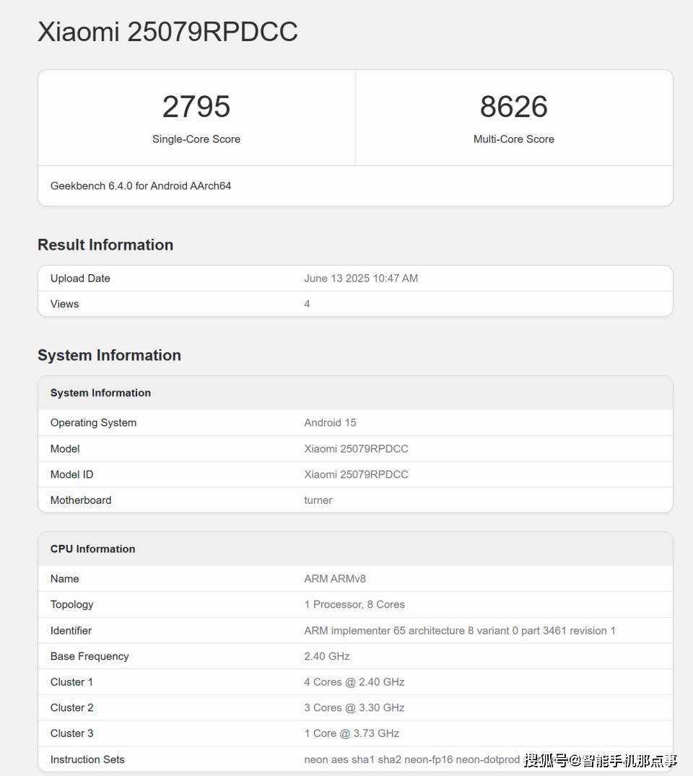Select the Model row value "Xiaomi 25079RPDCC"

(356, 449)
